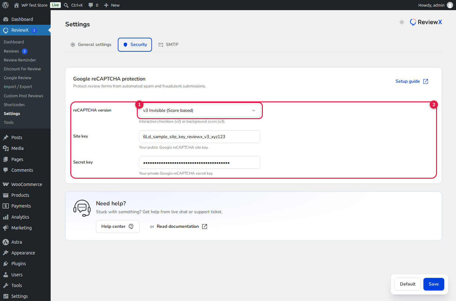456x301 pixels.
Task: Open Review Reminder submenu item
Action: coord(20,60)
